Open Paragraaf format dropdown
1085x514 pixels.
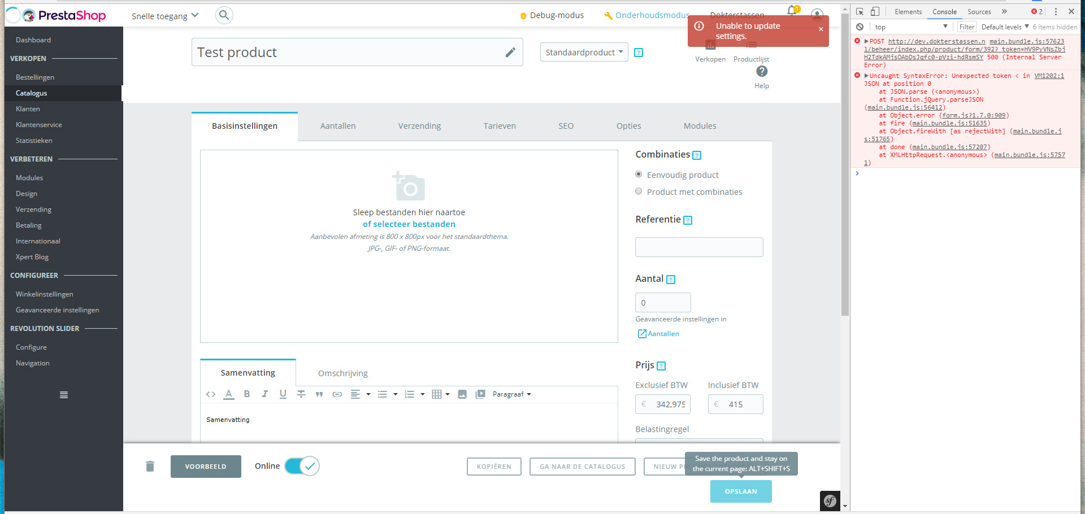coord(512,394)
